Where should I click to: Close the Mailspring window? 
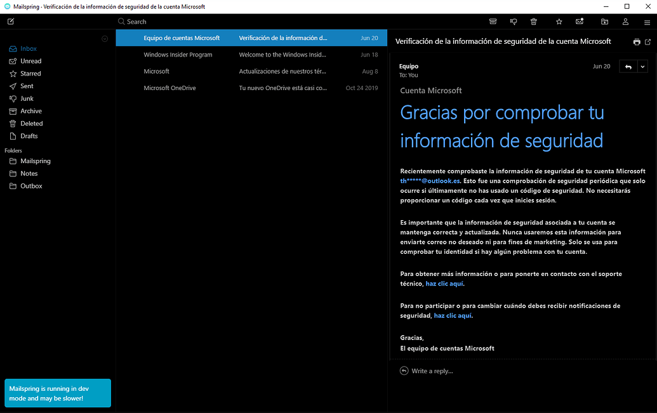tap(647, 6)
